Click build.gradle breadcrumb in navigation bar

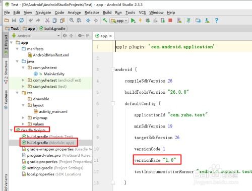52,29
